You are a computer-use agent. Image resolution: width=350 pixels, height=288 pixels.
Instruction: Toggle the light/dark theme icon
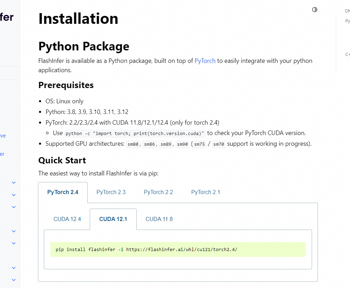point(314,10)
